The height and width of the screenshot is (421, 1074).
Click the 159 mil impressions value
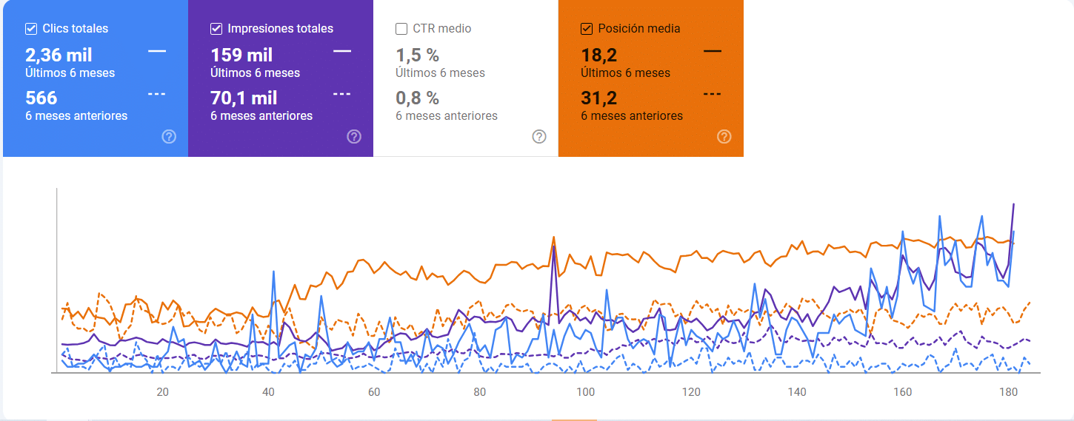[x=241, y=55]
